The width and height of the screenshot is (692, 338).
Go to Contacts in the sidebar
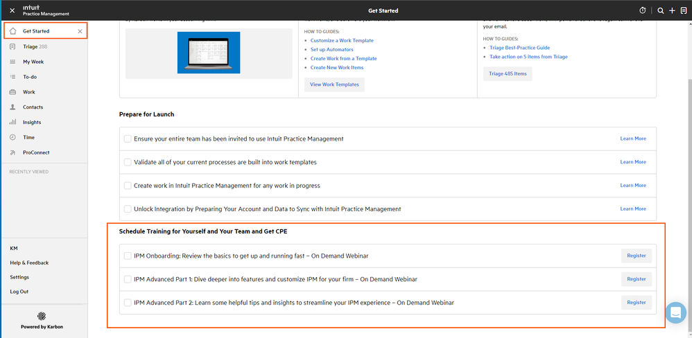[x=33, y=107]
